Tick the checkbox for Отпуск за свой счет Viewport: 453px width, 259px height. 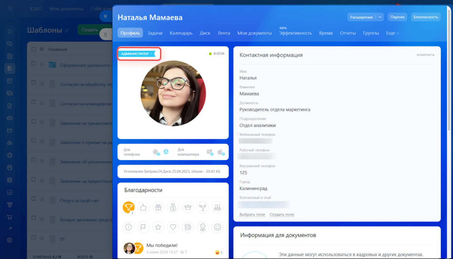point(34,198)
